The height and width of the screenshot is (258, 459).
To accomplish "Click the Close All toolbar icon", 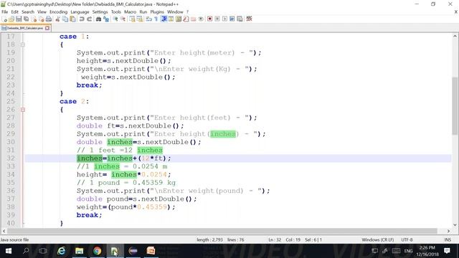I will tap(42, 19).
